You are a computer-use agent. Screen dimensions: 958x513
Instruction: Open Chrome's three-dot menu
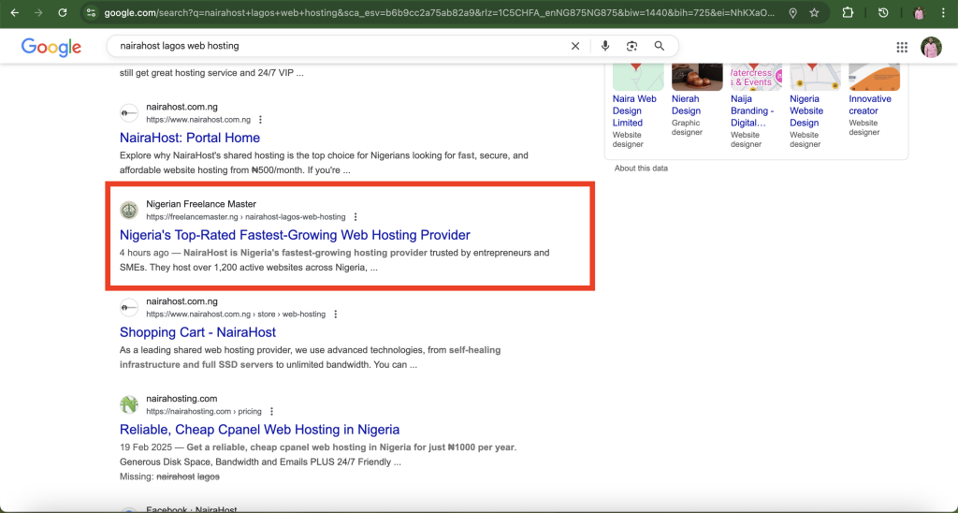pyautogui.click(x=943, y=13)
